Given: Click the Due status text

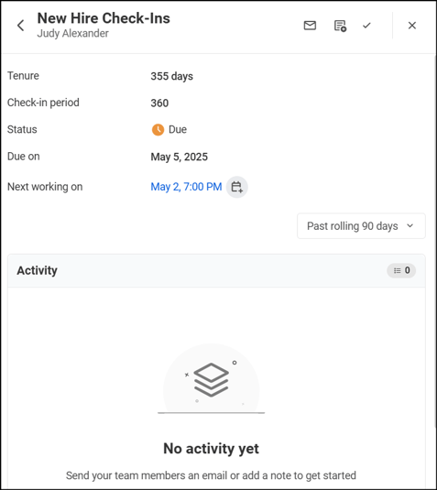Looking at the screenshot, I should pyautogui.click(x=178, y=130).
